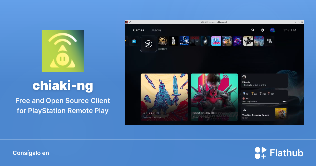Open the Best Roguelikes card
The width and height of the screenshot is (316, 166).
(164, 97)
